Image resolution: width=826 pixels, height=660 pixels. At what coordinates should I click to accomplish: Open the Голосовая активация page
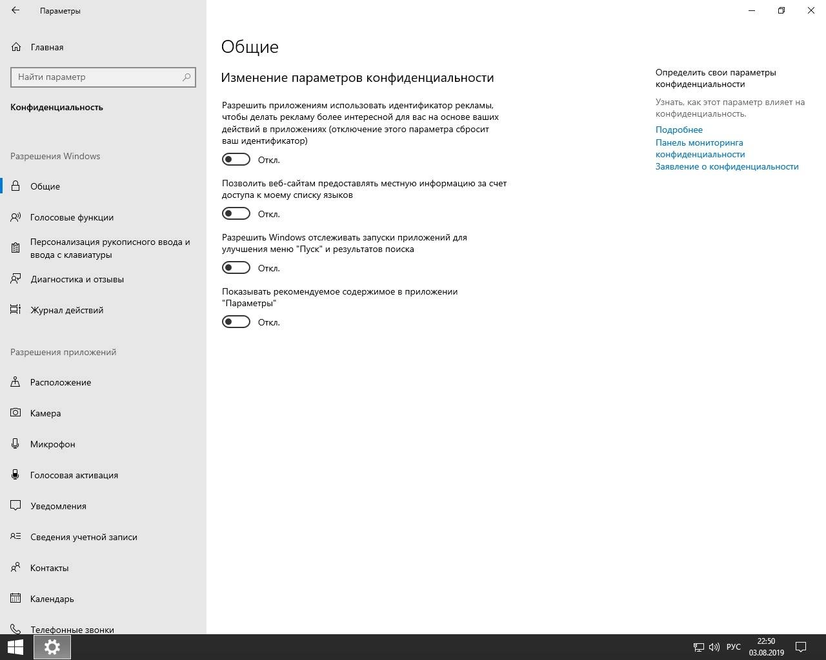(103, 475)
